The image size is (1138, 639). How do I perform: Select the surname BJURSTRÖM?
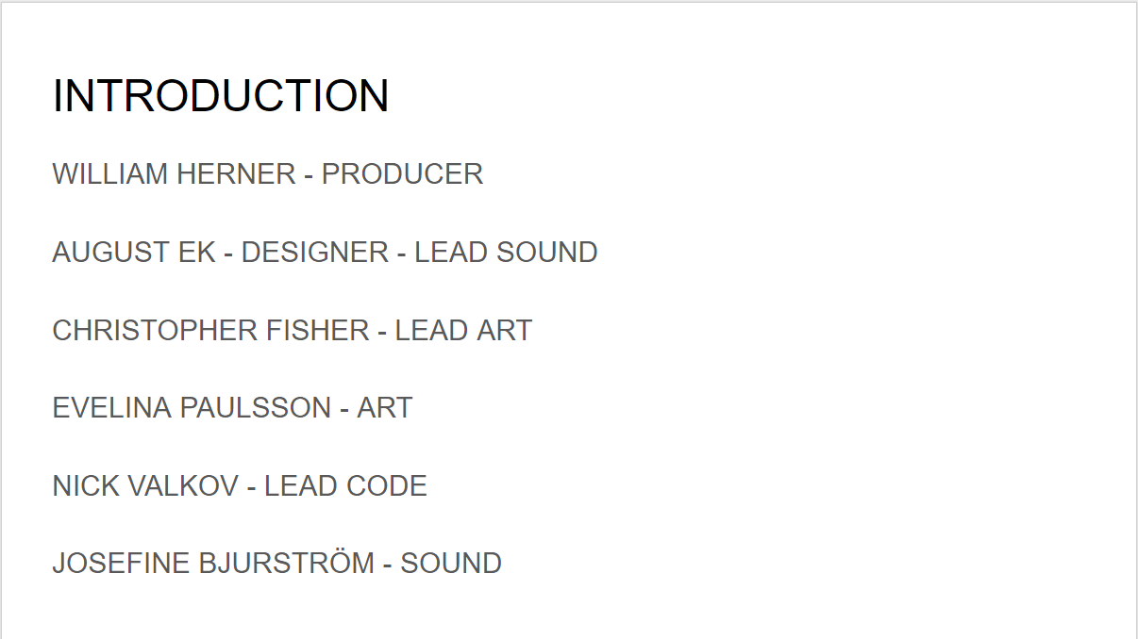click(x=286, y=564)
